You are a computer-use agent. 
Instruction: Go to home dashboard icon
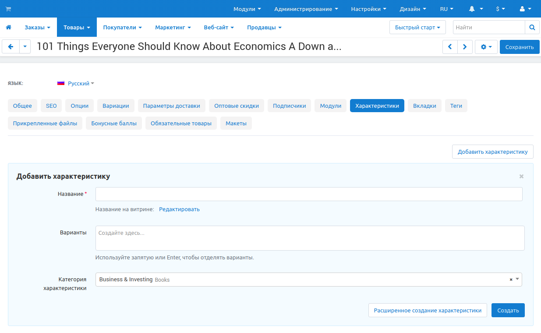coord(8,27)
